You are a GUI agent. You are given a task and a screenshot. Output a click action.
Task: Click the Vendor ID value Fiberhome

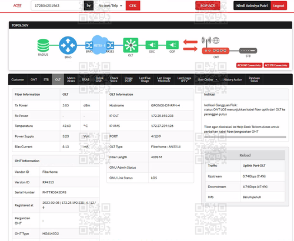click(50, 172)
